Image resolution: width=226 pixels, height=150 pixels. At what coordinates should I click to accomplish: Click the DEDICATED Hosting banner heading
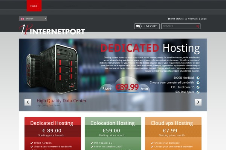(x=150, y=48)
